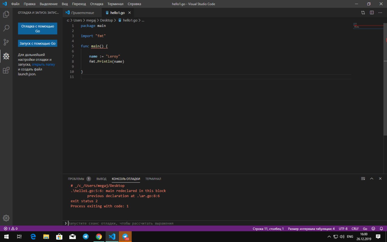387x242 pixels.
Task: Open File Explorer from the taskbar
Action: pyautogui.click(x=46, y=237)
